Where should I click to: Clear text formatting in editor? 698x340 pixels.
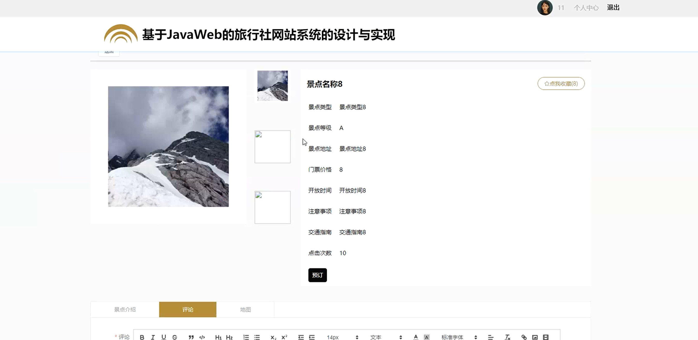[x=508, y=337]
